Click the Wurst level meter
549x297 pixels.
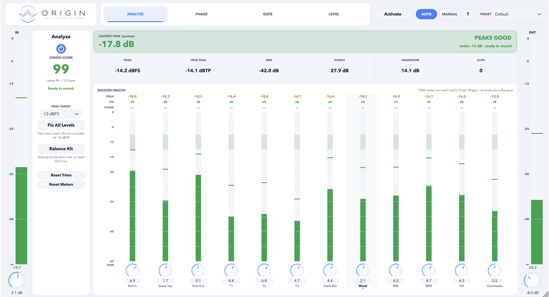363,187
